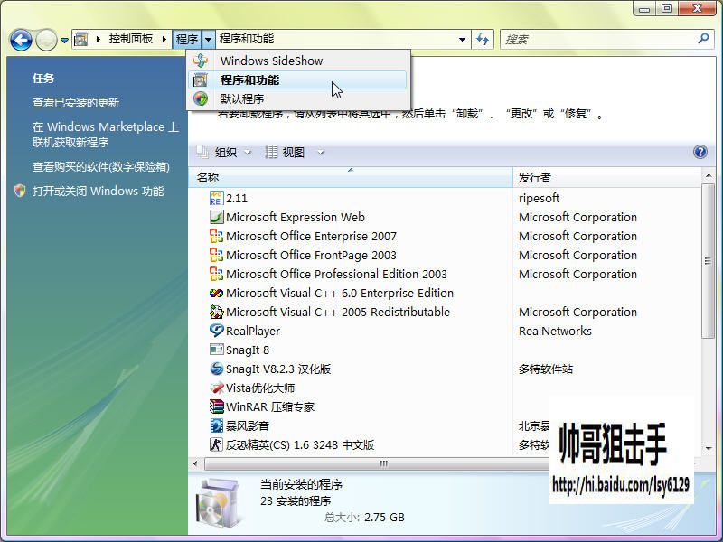Click the blue Back arrow button
The image size is (723, 542).
click(21, 40)
